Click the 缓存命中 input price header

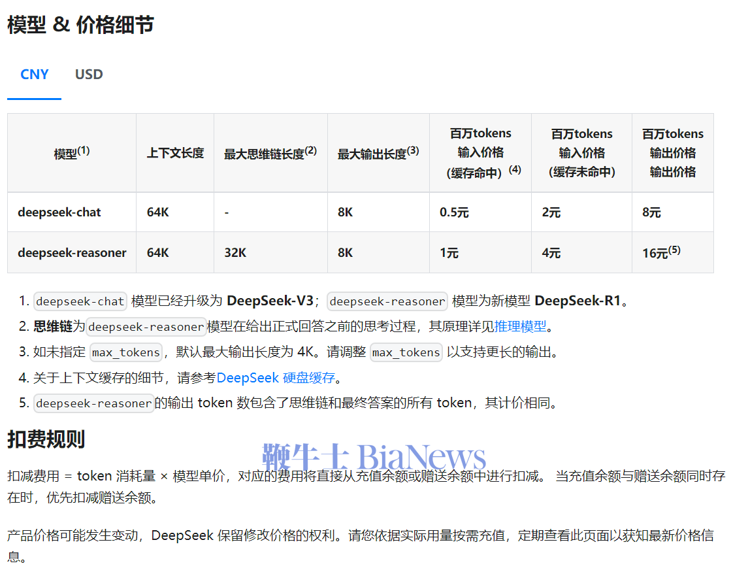pyautogui.click(x=480, y=153)
